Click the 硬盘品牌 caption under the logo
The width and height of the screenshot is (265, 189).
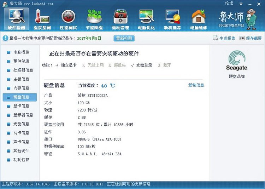[x=237, y=76]
